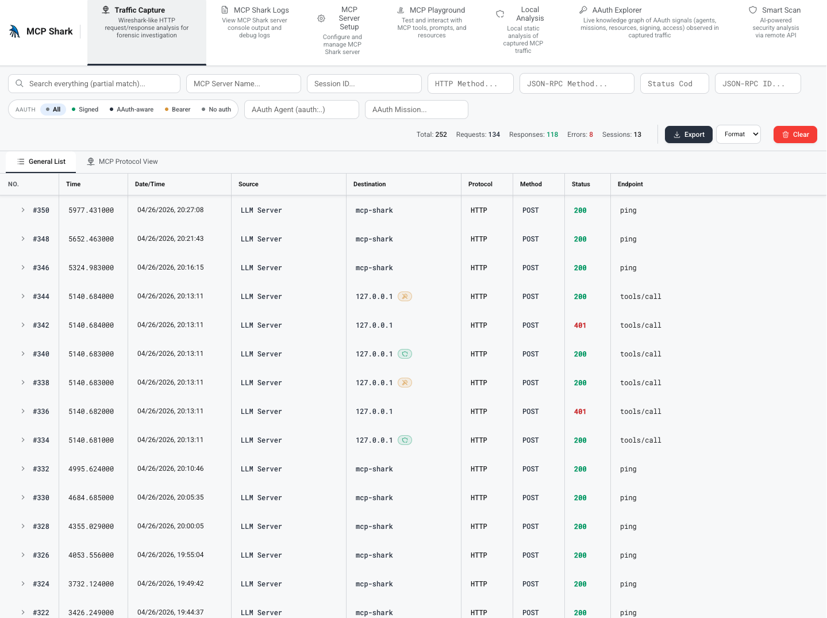Click the JSON-RPC Method filter field
Screen dimensions: 827x618
[x=577, y=83]
